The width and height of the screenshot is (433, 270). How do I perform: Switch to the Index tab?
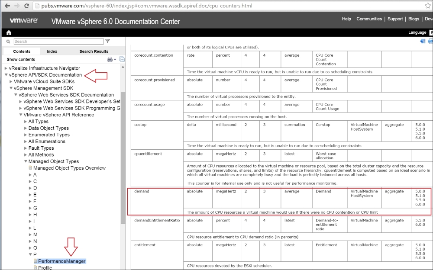[x=52, y=51]
